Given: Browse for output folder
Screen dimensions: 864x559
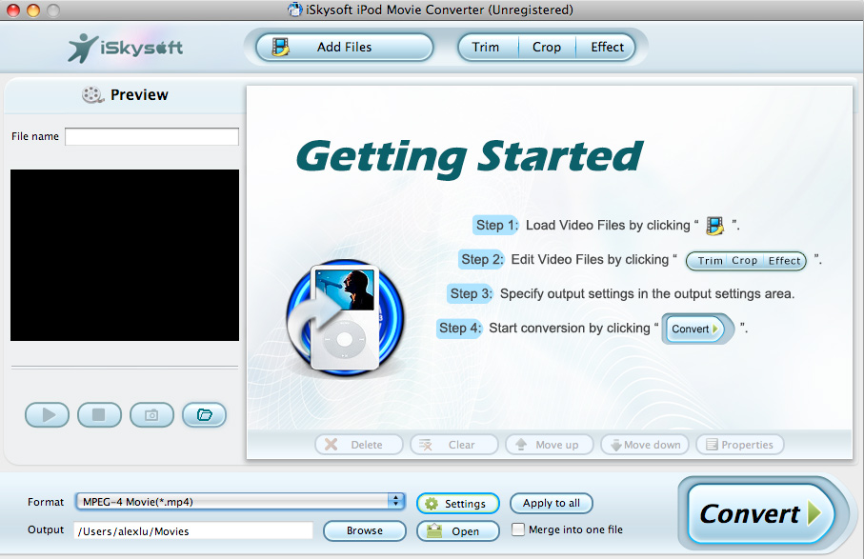Looking at the screenshot, I should pos(364,530).
